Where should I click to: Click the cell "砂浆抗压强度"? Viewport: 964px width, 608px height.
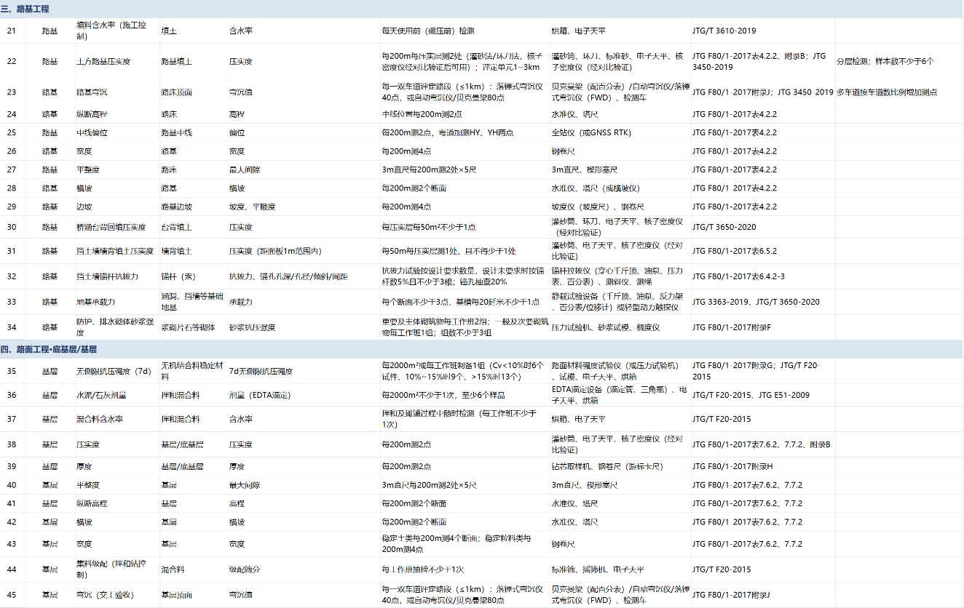(253, 328)
